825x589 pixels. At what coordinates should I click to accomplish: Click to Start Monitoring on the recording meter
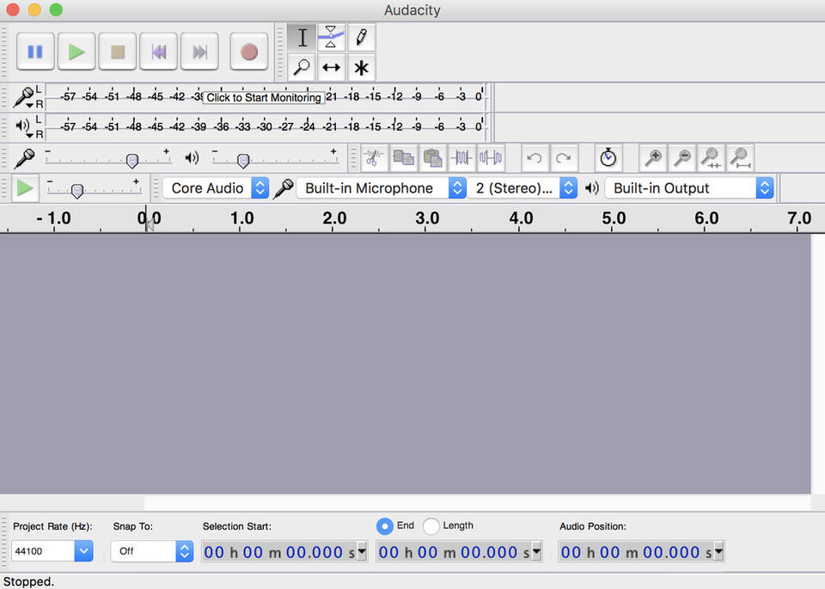264,97
